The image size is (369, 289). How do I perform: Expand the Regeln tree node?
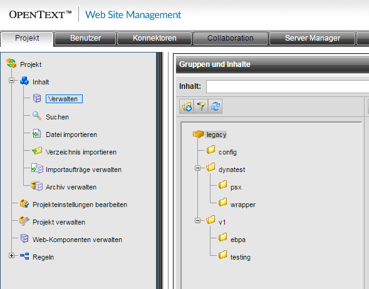click(11, 255)
